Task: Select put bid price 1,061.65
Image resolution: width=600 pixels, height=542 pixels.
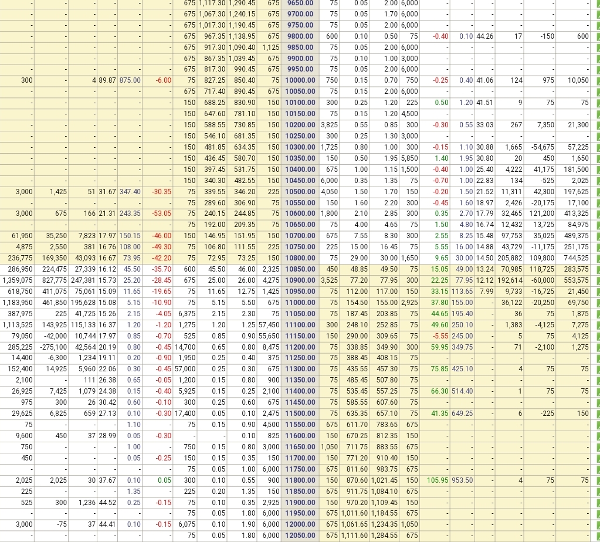Action: (x=354, y=524)
